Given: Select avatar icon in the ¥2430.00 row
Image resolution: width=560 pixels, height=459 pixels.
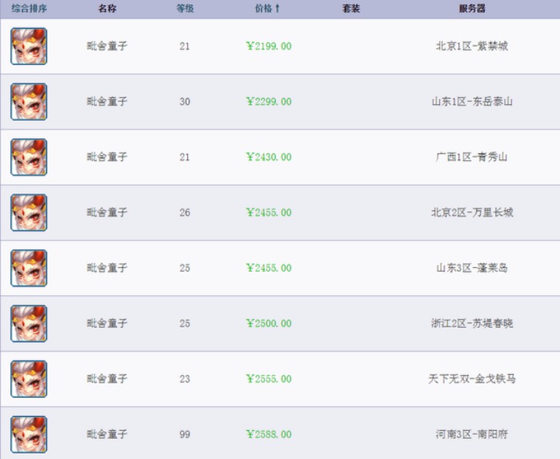Looking at the screenshot, I should coord(29,157).
